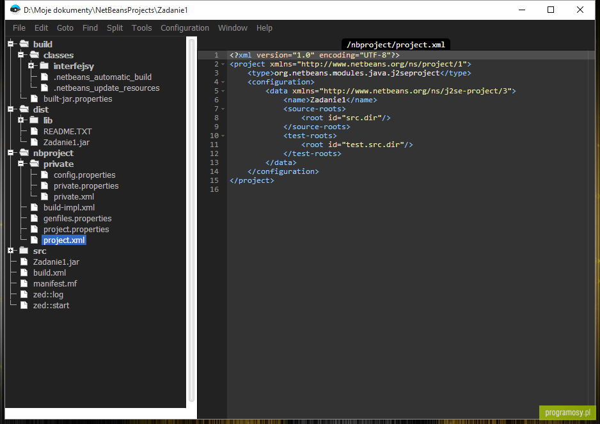Open the Window menu
The width and height of the screenshot is (600, 424).
pos(233,28)
